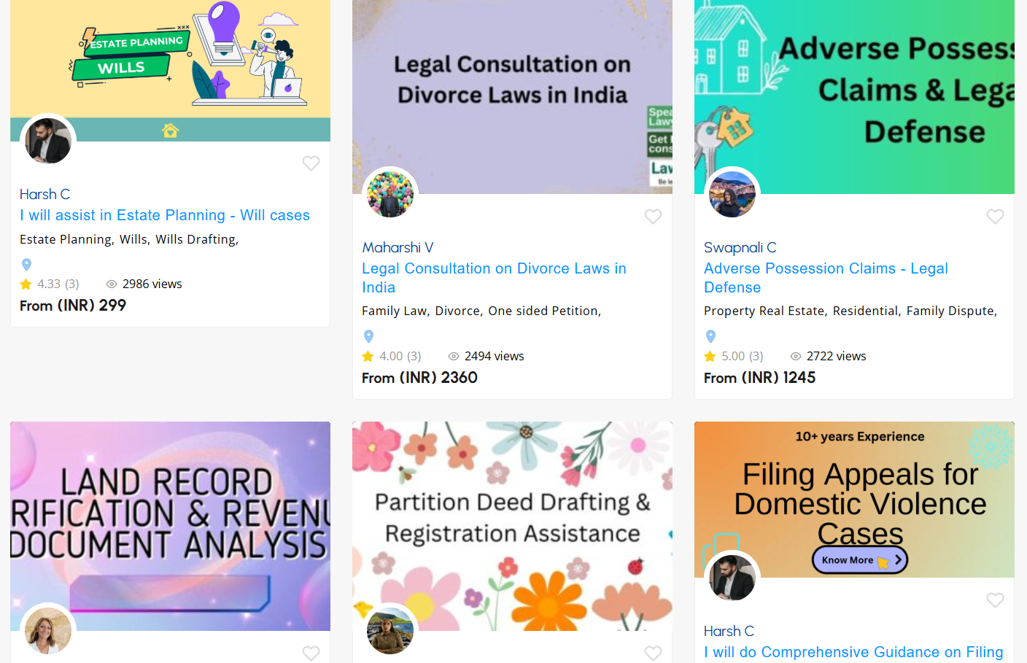Click the yellow house icon on teal banner
The height and width of the screenshot is (663, 1027).
(x=170, y=131)
